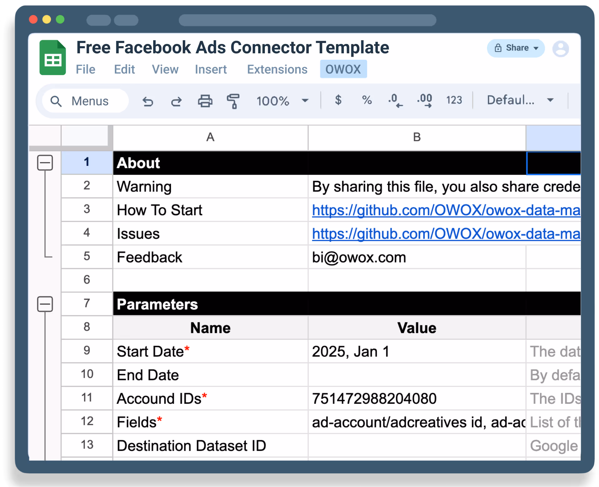Click the print icon
599x487 pixels.
(205, 101)
